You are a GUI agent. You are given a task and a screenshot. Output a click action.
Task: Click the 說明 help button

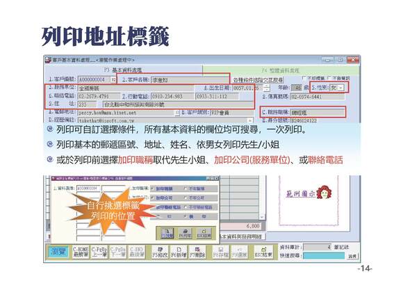pyautogui.click(x=352, y=256)
